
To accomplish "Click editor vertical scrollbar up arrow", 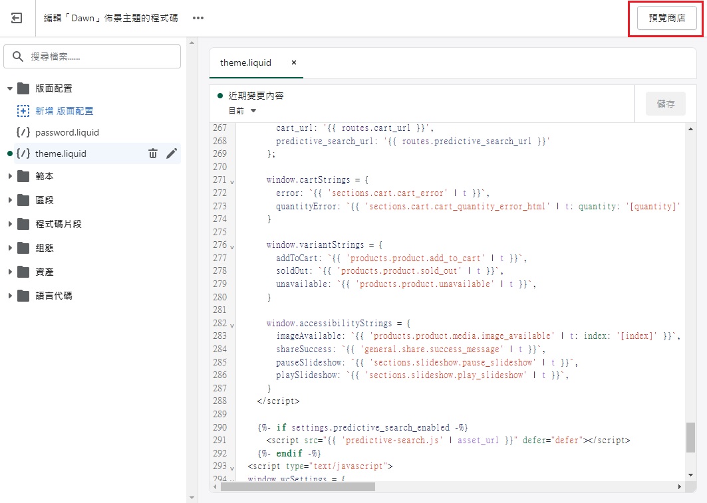I will 691,130.
